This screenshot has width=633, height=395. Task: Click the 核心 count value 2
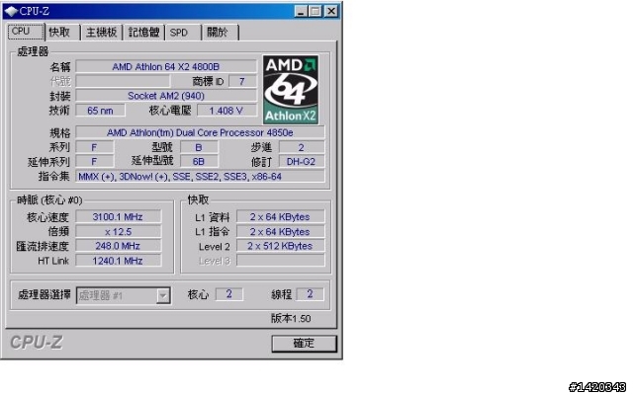pyautogui.click(x=228, y=294)
